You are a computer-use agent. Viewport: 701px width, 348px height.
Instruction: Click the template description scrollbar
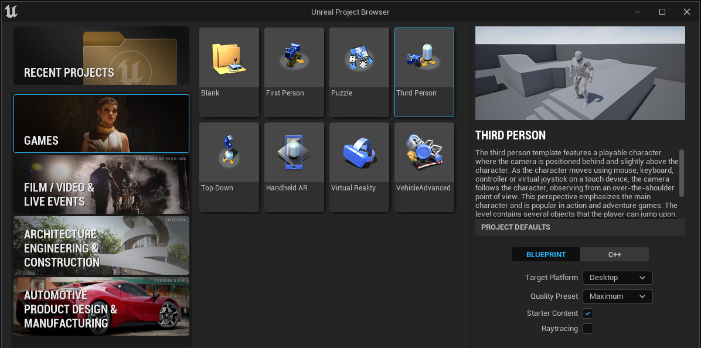(681, 173)
